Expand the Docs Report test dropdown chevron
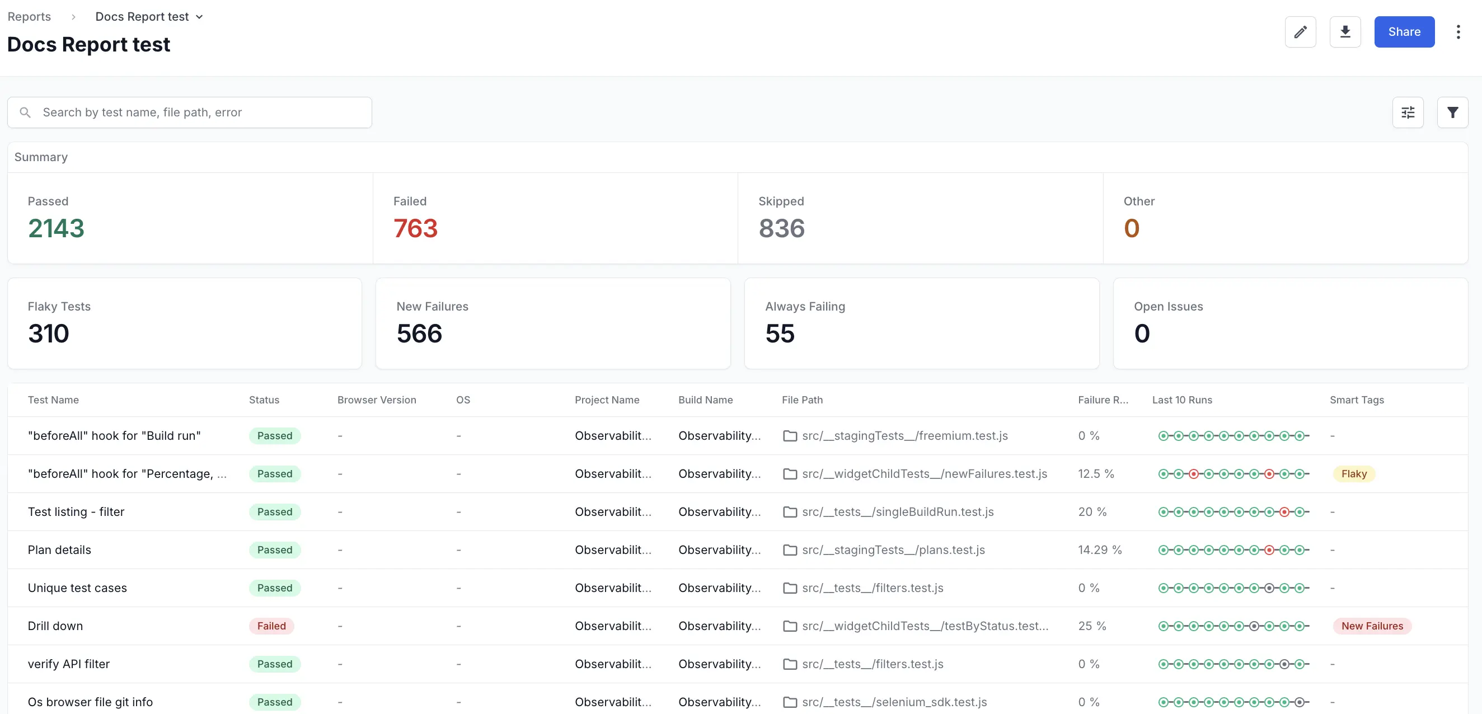The width and height of the screenshot is (1482, 714). pyautogui.click(x=200, y=17)
